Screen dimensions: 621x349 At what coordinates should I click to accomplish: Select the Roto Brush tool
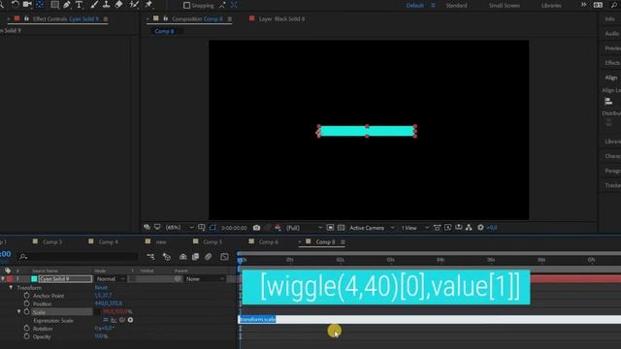click(x=134, y=5)
